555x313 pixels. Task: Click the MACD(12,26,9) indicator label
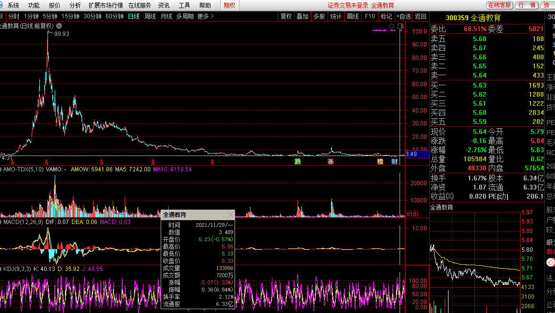23,222
